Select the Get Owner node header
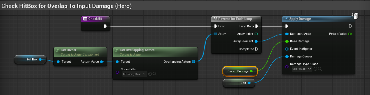Screen dimensions: 370x95 [x=80, y=52]
